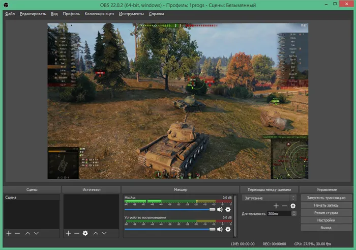
Task: Click Начать запись button
Action: click(327, 205)
